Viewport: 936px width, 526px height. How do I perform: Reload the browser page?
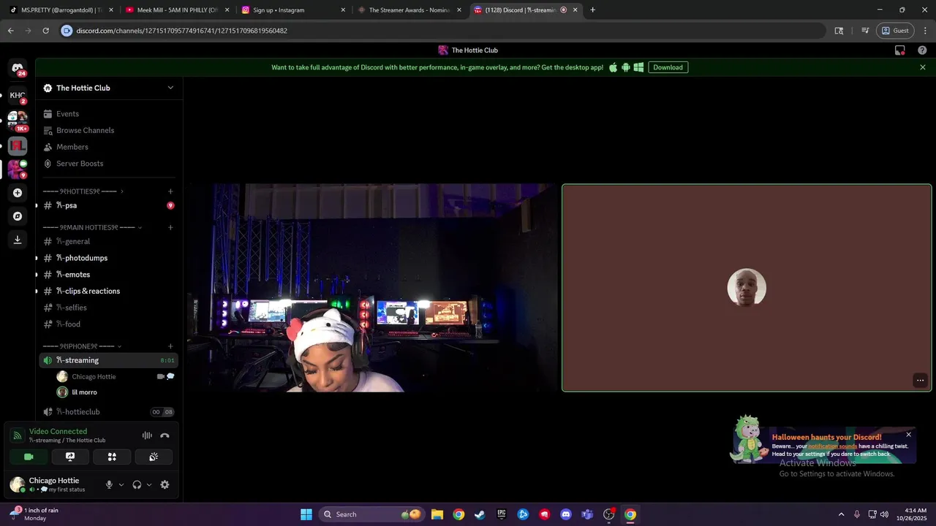pos(45,31)
